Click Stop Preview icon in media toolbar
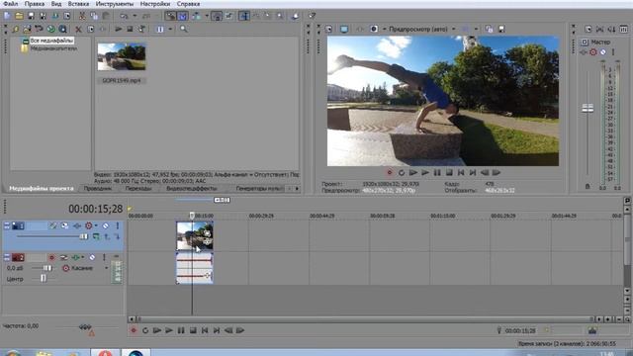This screenshot has width=633, height=356. point(130,29)
